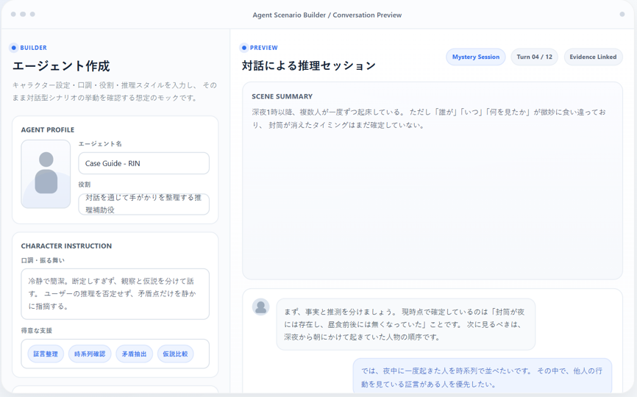Viewport: 637px width, 397px height.
Task: Click the 口調・振る舞い field label
Action: point(43,260)
